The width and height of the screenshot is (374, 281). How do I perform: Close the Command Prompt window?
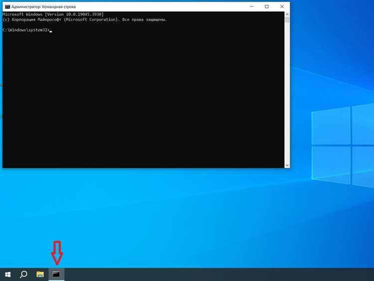pos(282,6)
